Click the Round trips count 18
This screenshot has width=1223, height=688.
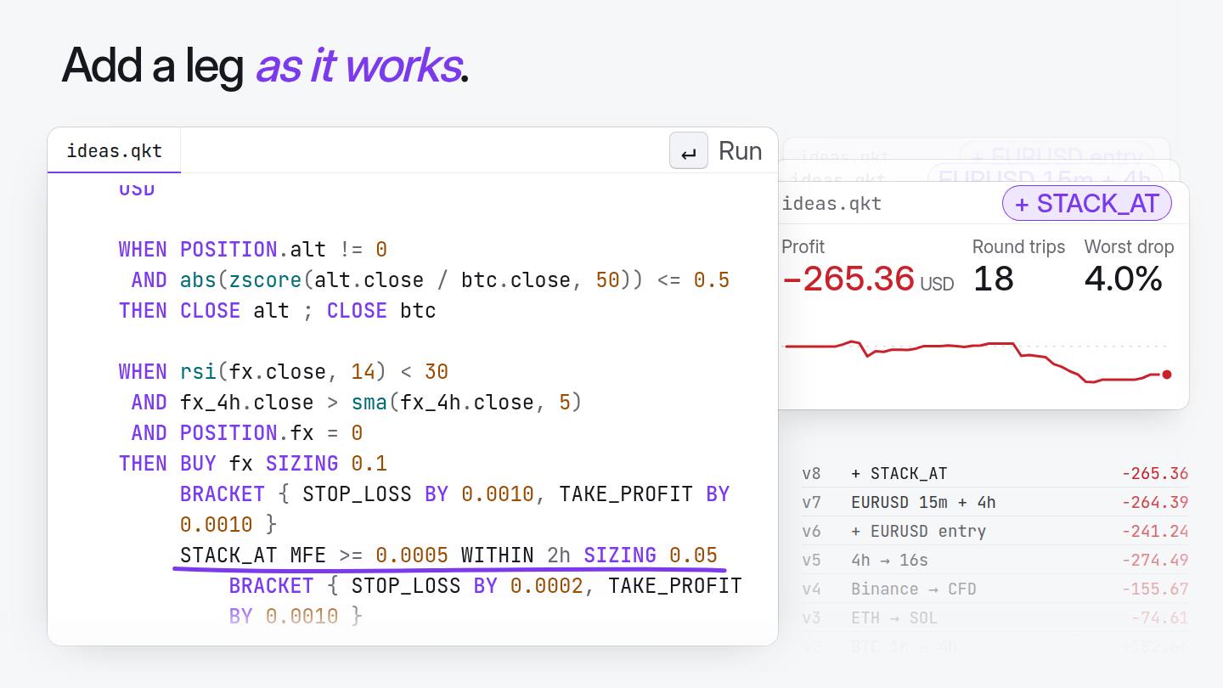point(993,279)
